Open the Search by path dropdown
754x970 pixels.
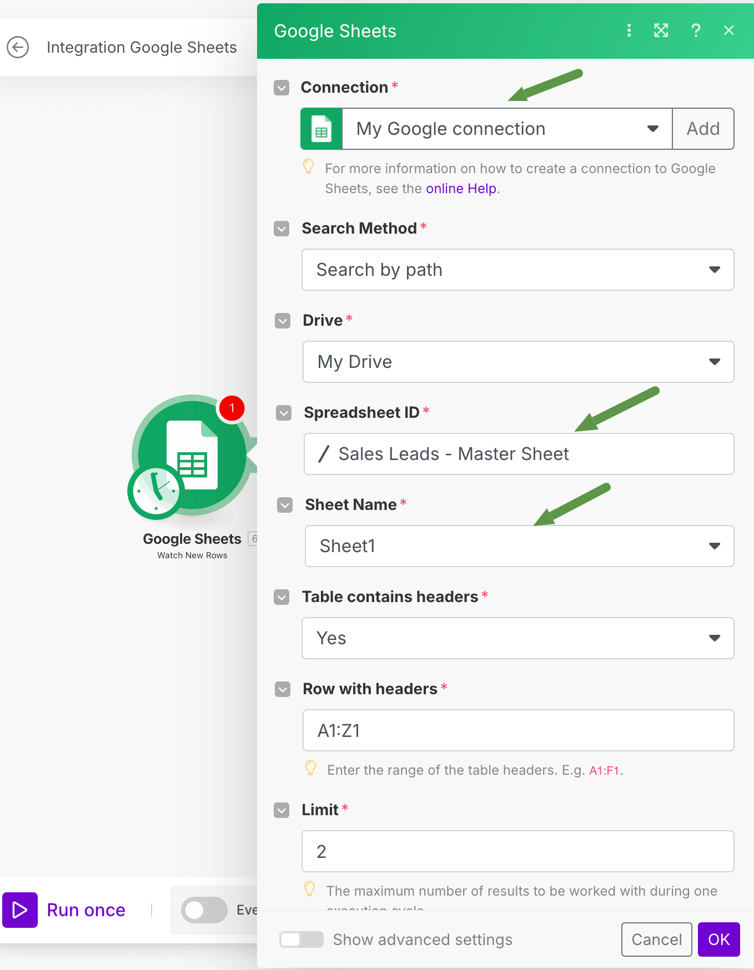pos(518,270)
